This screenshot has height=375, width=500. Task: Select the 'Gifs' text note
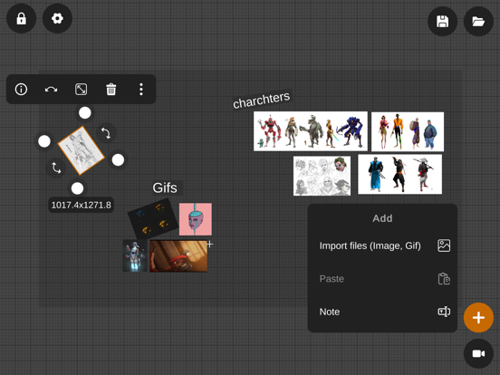point(165,187)
